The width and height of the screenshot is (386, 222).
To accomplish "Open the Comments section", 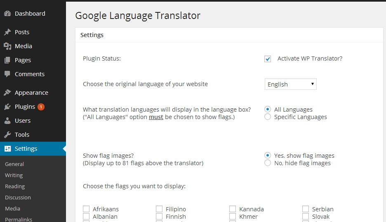I will coord(30,74).
